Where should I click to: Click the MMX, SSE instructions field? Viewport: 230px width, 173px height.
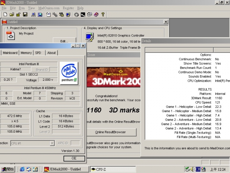pos(40,103)
